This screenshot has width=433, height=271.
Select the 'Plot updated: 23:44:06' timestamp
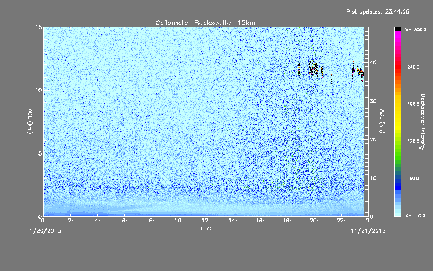click(x=378, y=11)
